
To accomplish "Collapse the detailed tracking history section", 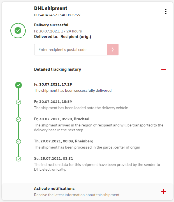I will click(164, 69).
